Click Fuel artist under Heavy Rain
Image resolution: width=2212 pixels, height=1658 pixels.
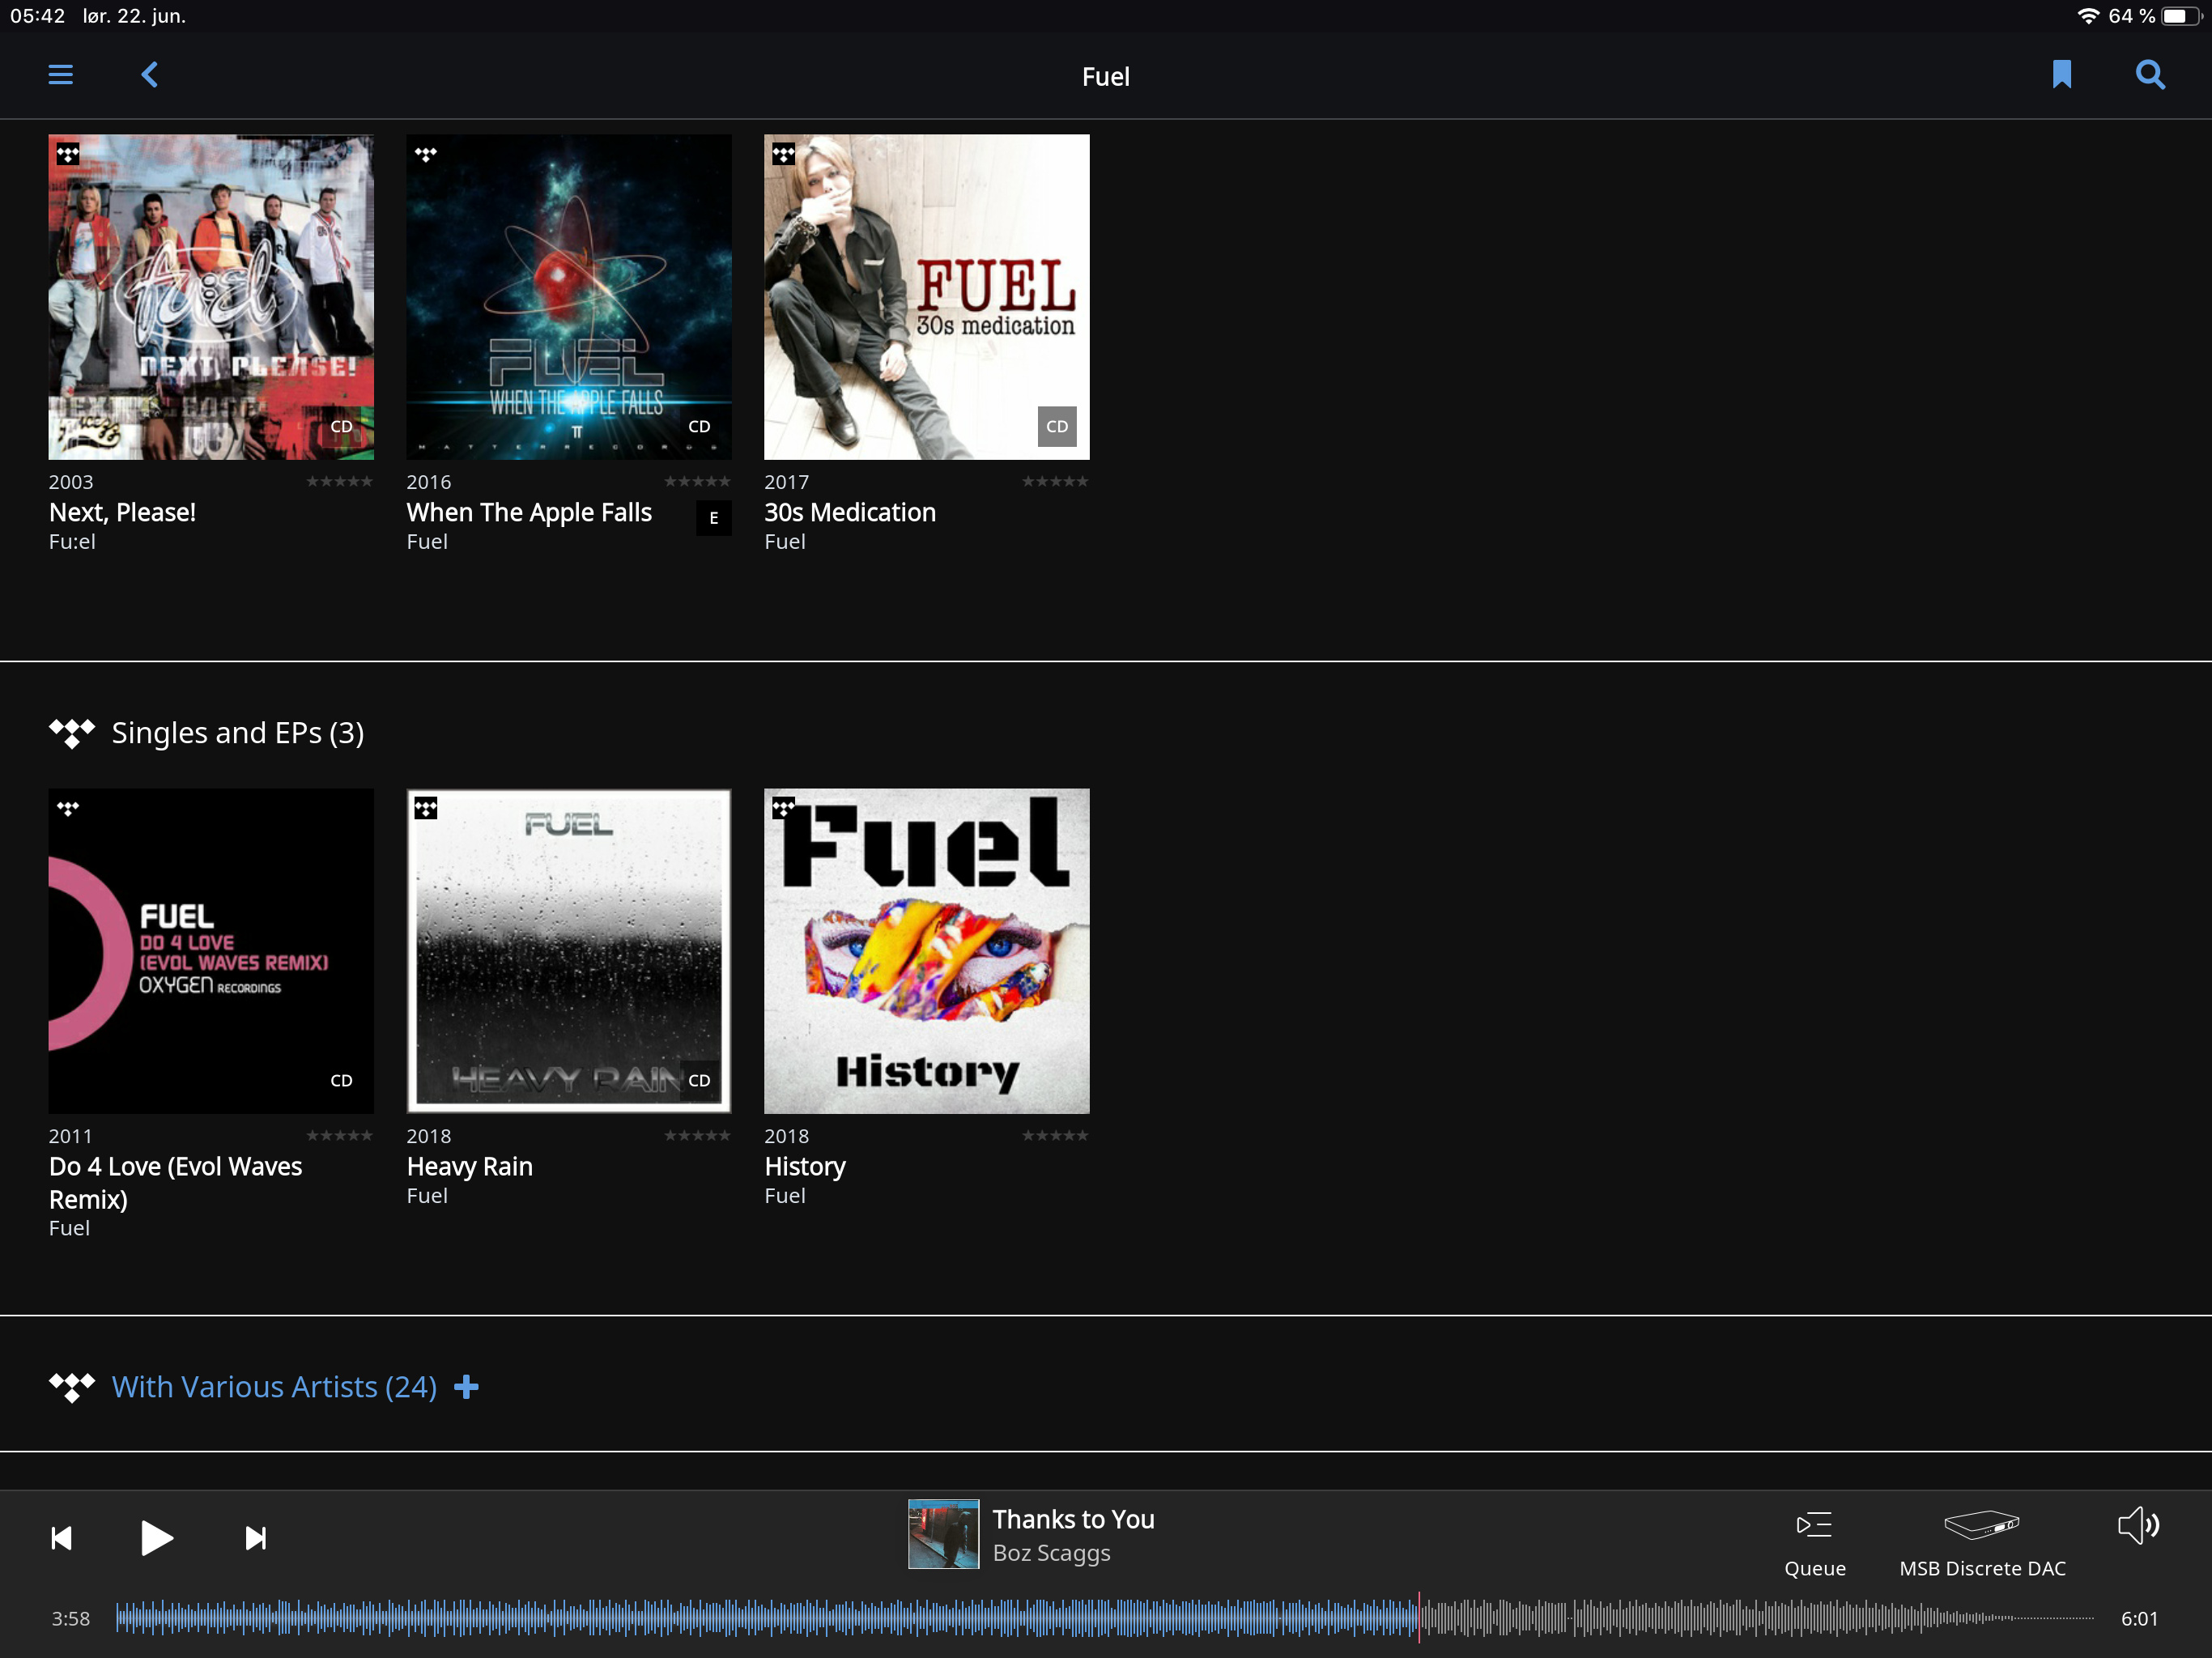[x=427, y=1195]
